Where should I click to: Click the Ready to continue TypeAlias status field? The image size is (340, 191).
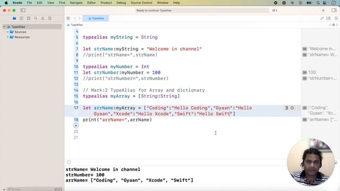202,11
